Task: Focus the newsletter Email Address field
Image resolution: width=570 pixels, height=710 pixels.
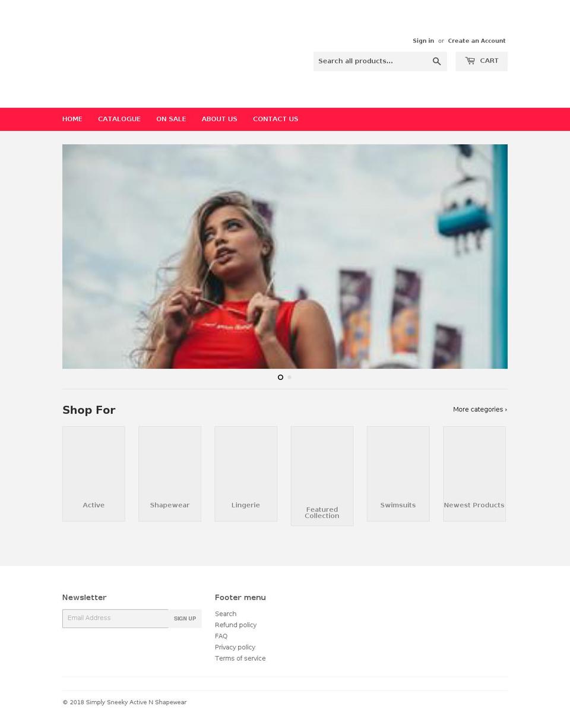Action: 115,619
